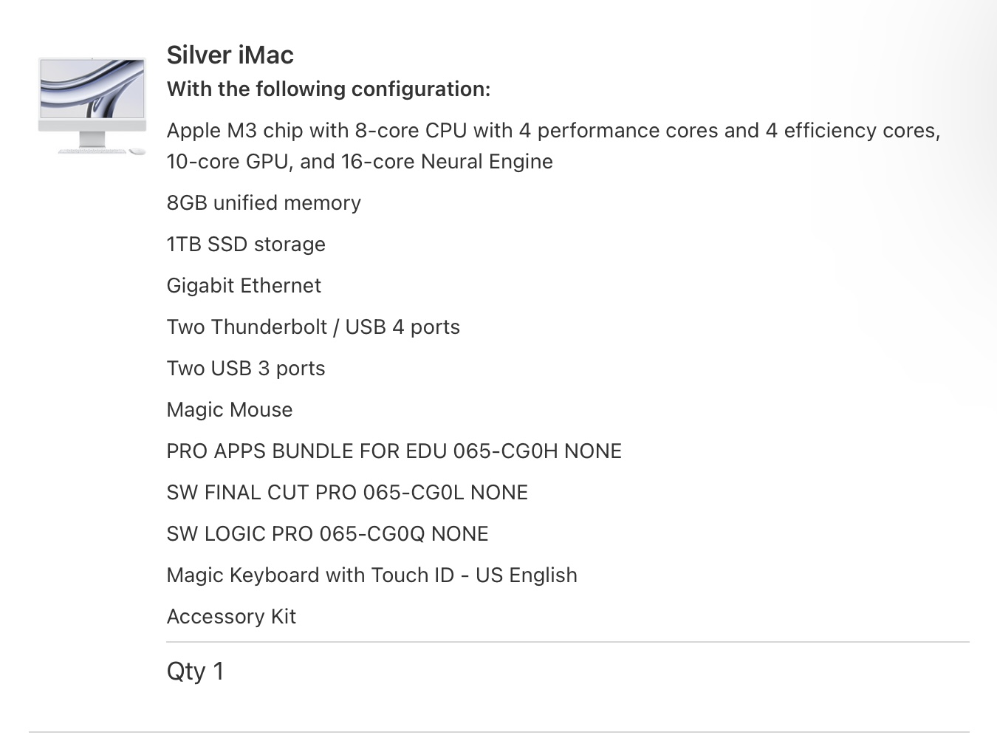The height and width of the screenshot is (752, 997).
Task: Click the iMac stand in the product image
Action: coord(92,139)
